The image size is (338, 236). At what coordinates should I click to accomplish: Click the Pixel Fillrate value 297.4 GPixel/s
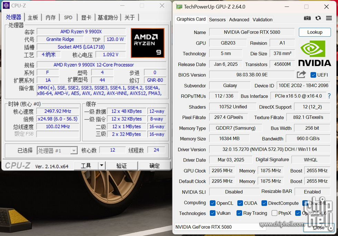228,117
